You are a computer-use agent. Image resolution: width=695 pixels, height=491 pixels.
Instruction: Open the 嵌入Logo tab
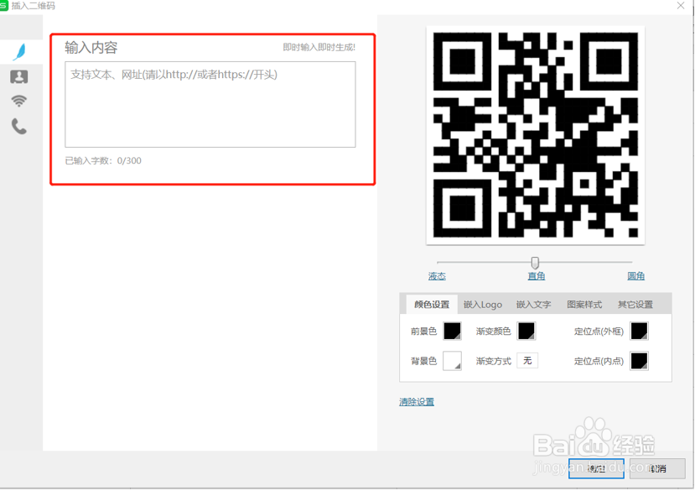(x=483, y=305)
